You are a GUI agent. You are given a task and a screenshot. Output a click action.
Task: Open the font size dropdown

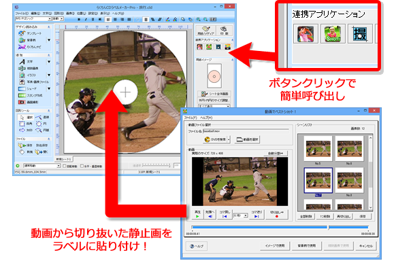tap(62, 19)
